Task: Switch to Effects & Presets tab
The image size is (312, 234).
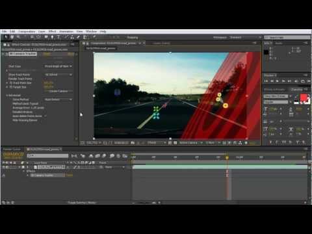Action: pyautogui.click(x=274, y=90)
